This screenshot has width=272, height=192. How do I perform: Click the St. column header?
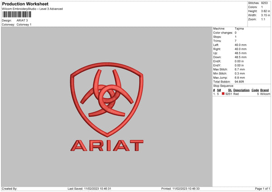[230, 90]
